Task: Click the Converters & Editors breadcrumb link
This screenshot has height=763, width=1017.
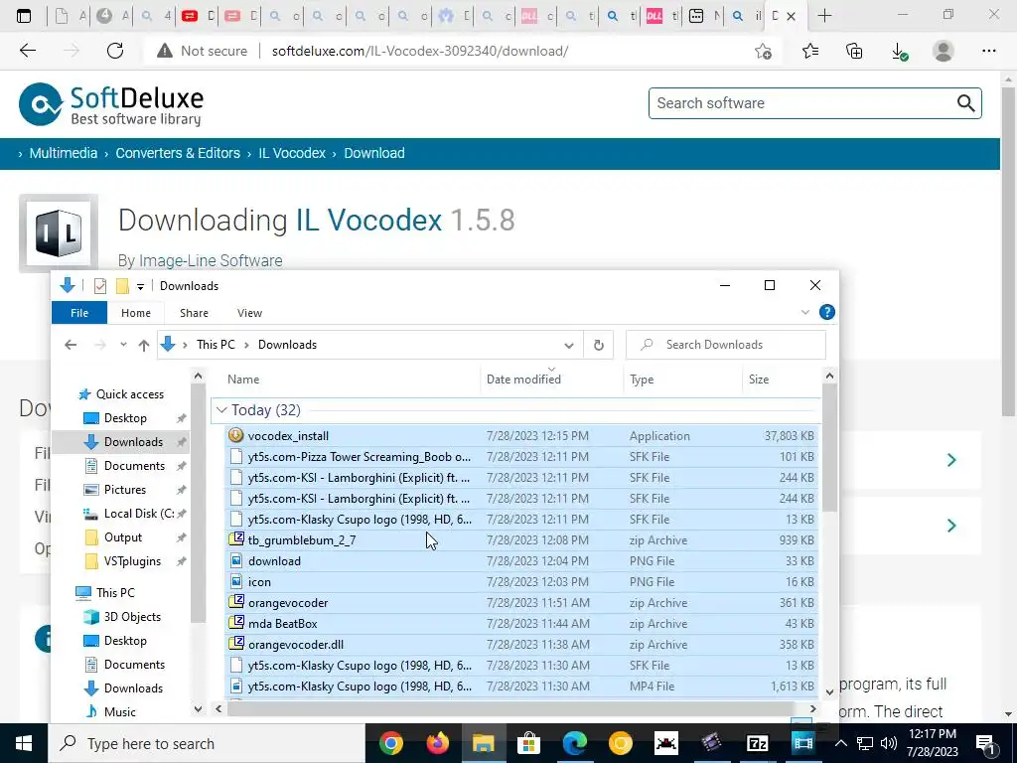Action: [178, 153]
